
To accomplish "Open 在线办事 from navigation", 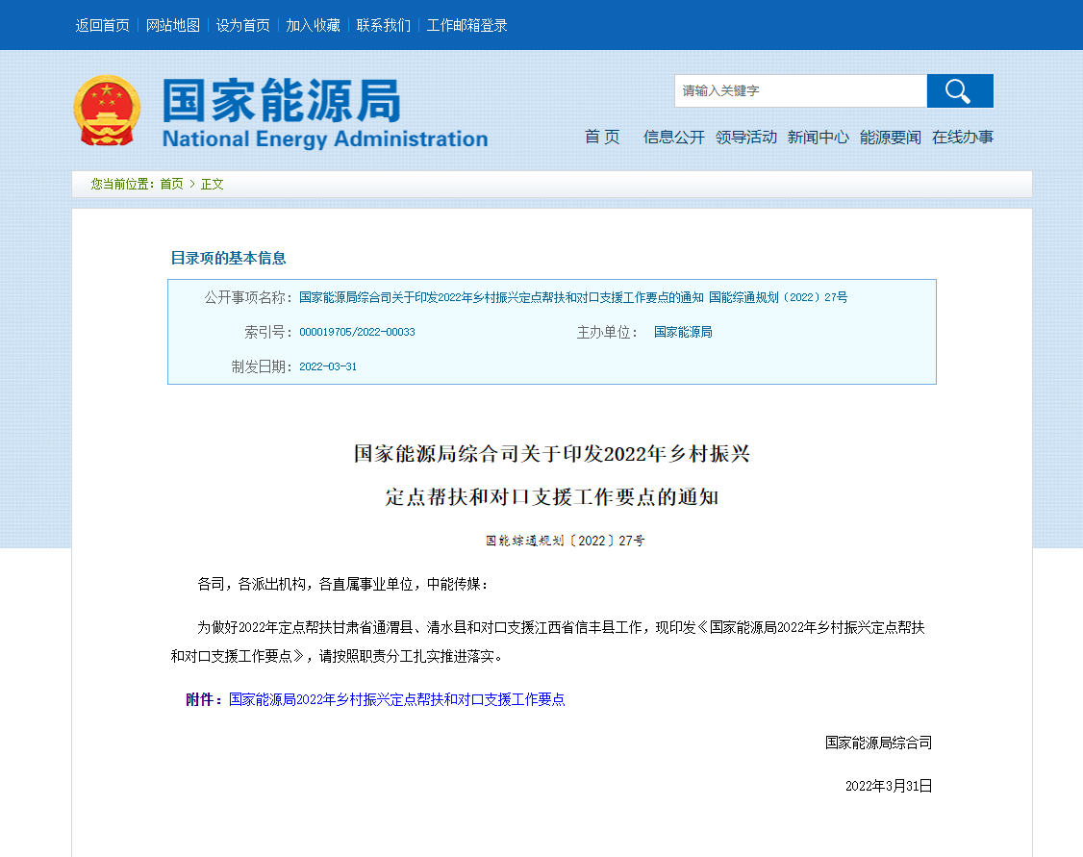I will point(962,137).
